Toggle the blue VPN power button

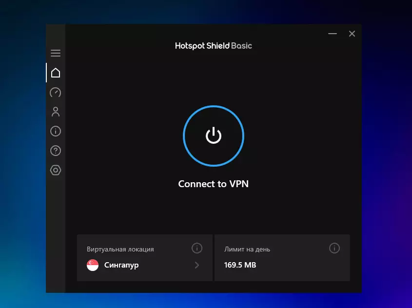pos(214,136)
